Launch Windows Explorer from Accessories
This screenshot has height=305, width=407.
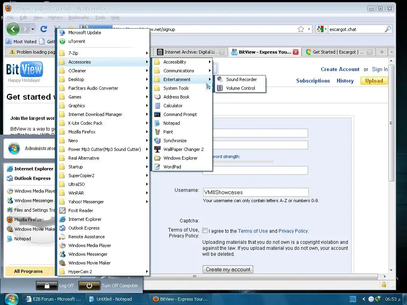(x=182, y=158)
